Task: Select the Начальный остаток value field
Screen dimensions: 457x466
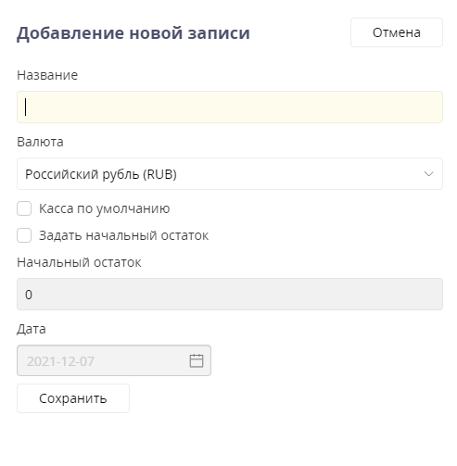Action: click(x=230, y=294)
